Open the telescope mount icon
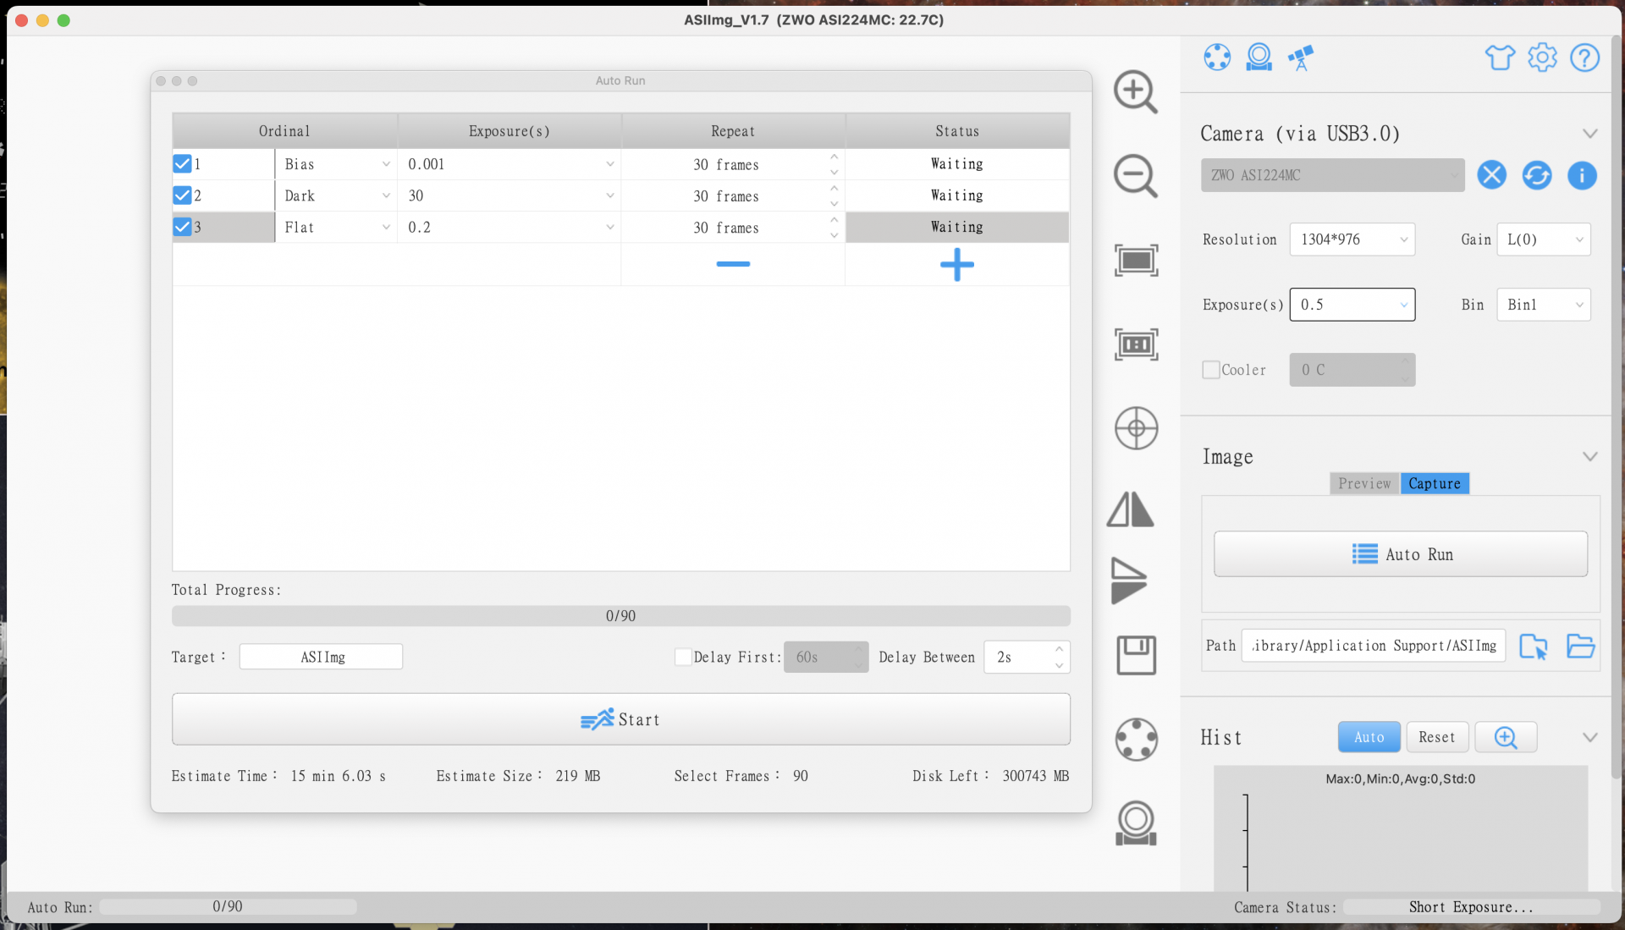This screenshot has height=930, width=1625. (1301, 58)
